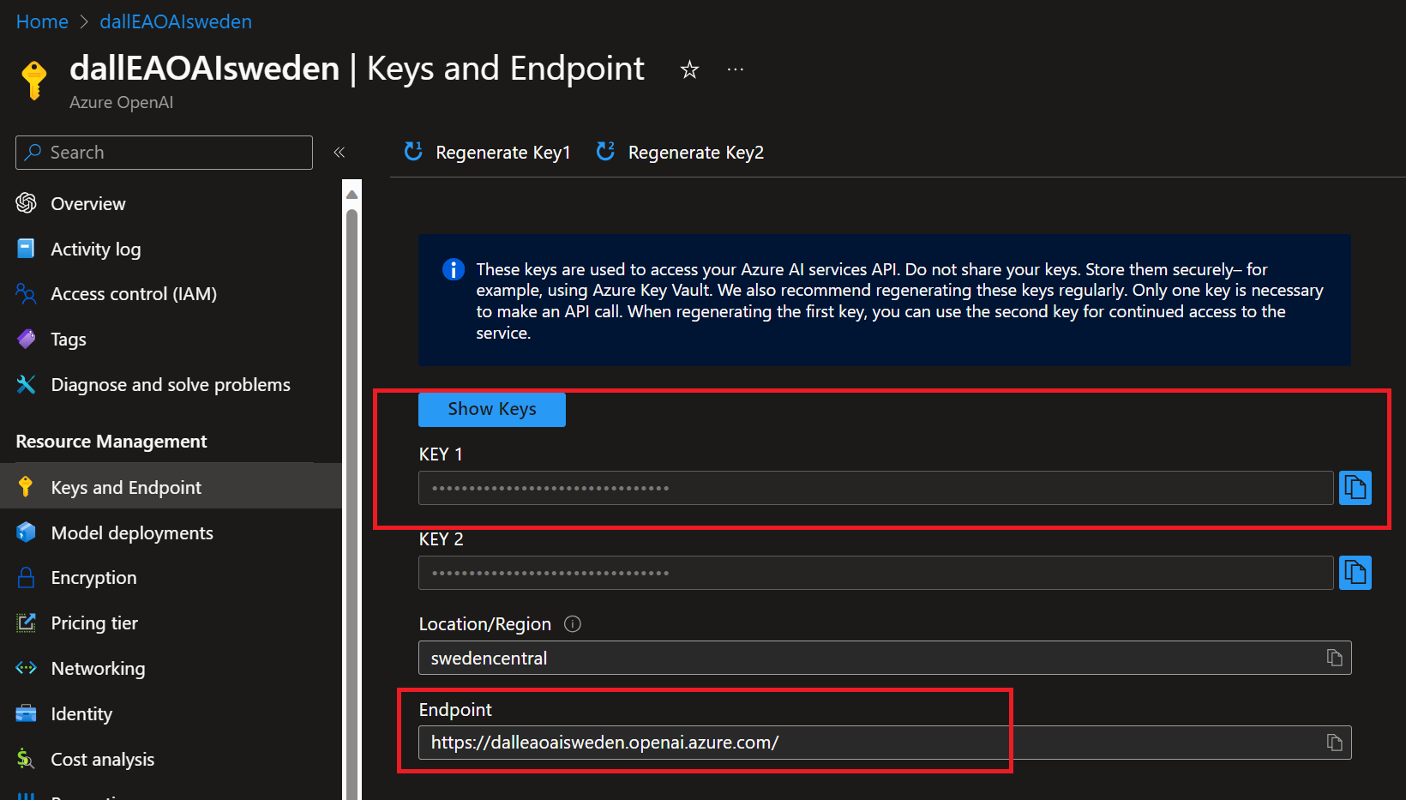Click the Diagnose wrench icon

click(26, 384)
